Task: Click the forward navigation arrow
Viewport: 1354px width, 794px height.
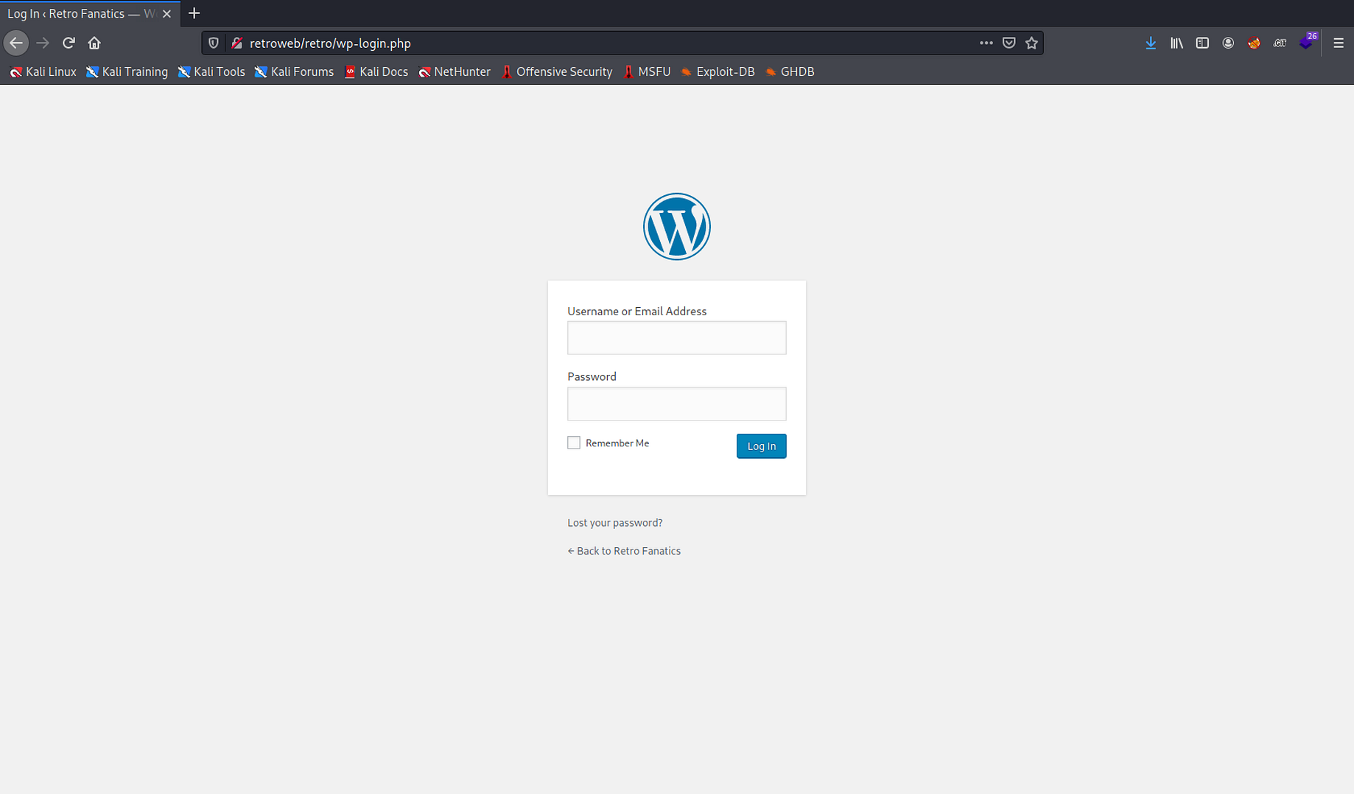Action: [43, 43]
